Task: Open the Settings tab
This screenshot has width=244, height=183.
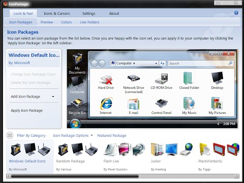Action: coord(88,14)
